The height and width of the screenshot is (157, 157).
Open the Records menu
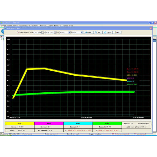[43, 26]
